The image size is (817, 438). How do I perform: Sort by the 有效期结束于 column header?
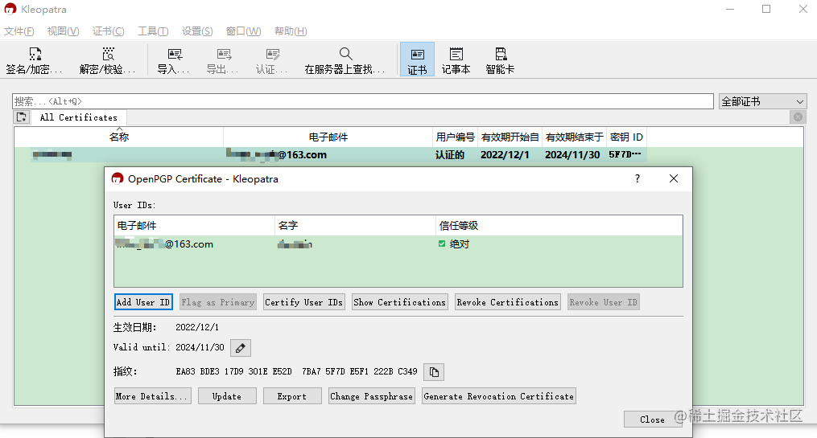[574, 137]
